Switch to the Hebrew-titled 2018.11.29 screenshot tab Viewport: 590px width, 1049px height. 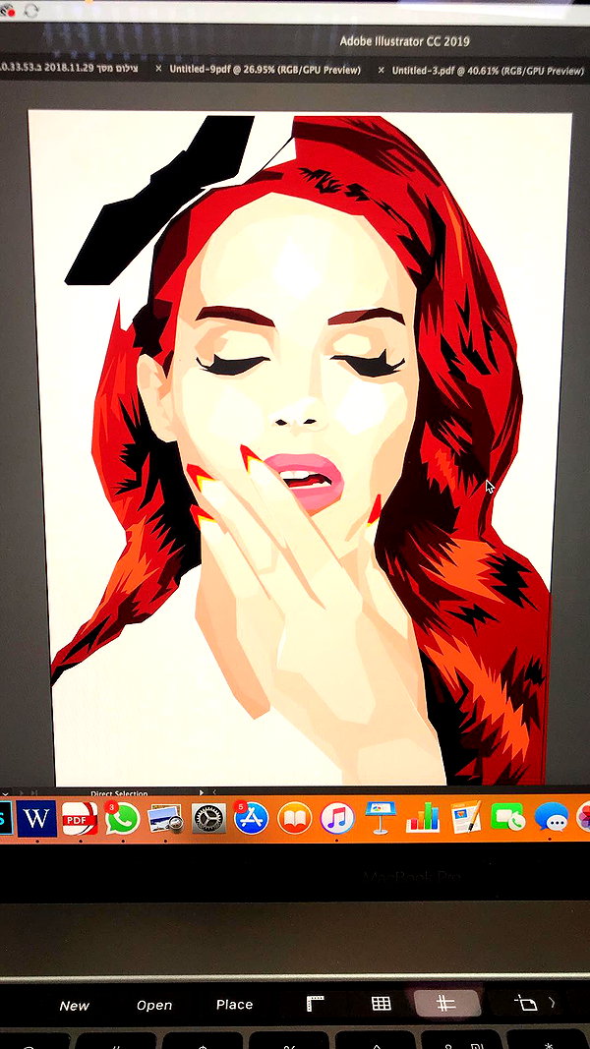tap(70, 69)
